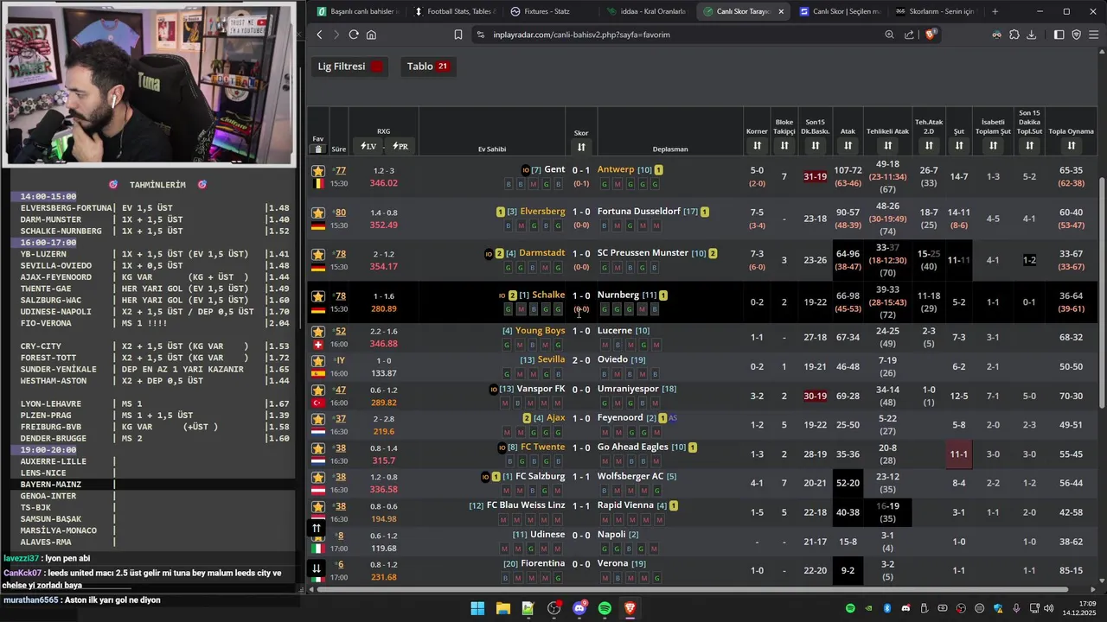Image resolution: width=1107 pixels, height=622 pixels.
Task: Sort by Teh.Atak 2.D column arrows
Action: point(929,145)
